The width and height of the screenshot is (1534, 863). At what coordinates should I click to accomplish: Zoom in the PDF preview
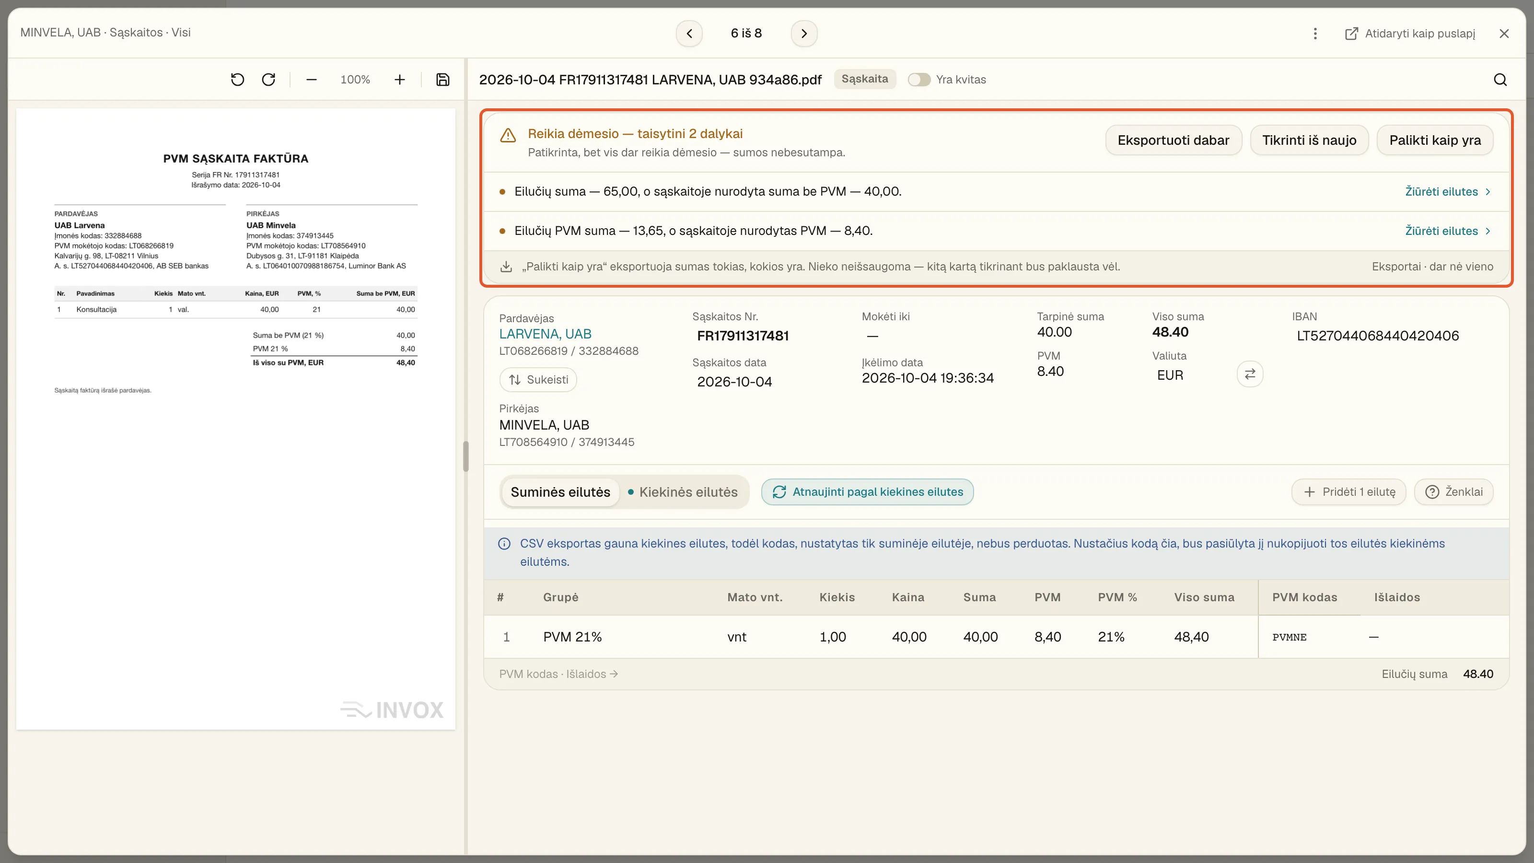point(400,79)
